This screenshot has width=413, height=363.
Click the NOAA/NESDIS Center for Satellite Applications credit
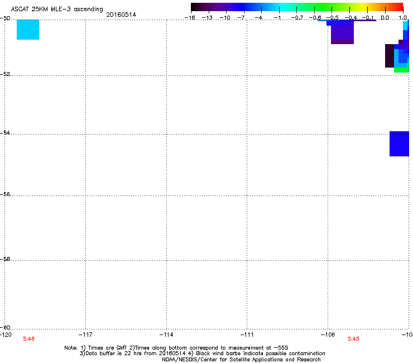(x=241, y=360)
